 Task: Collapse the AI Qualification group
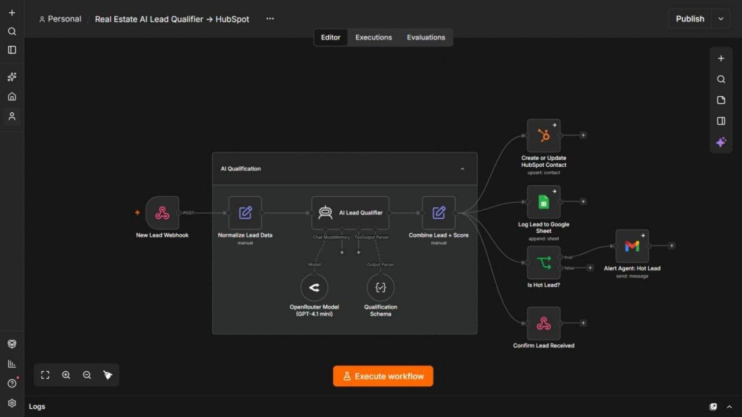pyautogui.click(x=462, y=169)
